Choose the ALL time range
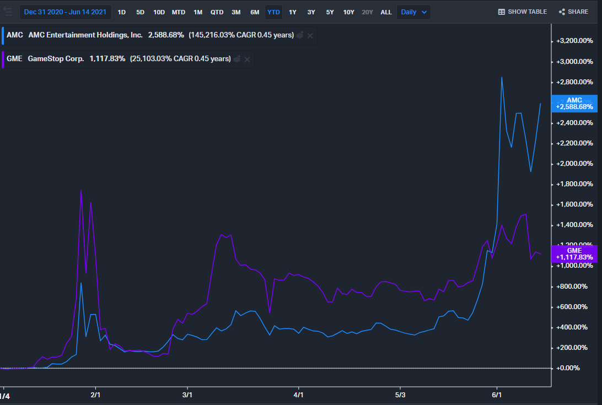Image resolution: width=602 pixels, height=405 pixels. [x=386, y=12]
